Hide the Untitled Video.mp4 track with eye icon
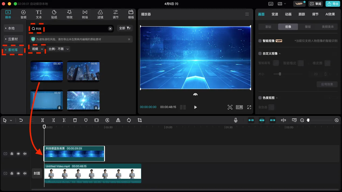The height and width of the screenshot is (192, 342). 18,173
